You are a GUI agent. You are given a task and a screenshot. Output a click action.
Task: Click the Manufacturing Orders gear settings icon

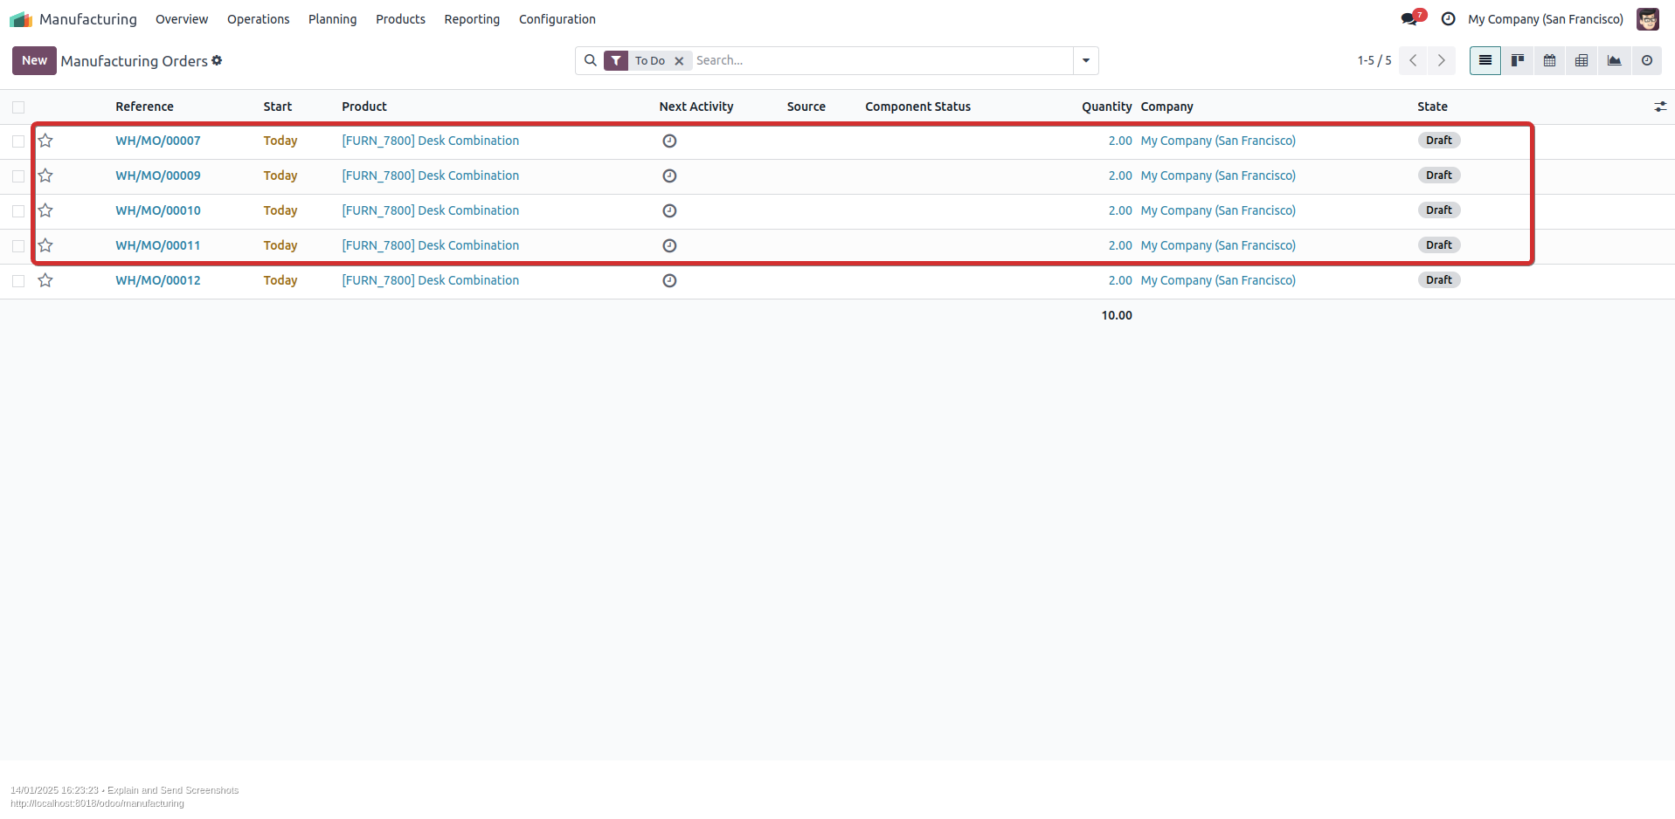coord(217,60)
